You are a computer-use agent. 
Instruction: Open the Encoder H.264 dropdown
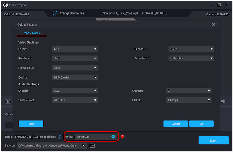(191, 49)
